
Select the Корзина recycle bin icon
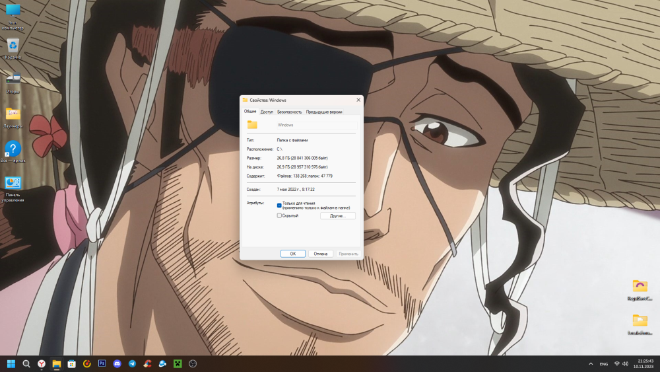pyautogui.click(x=13, y=49)
